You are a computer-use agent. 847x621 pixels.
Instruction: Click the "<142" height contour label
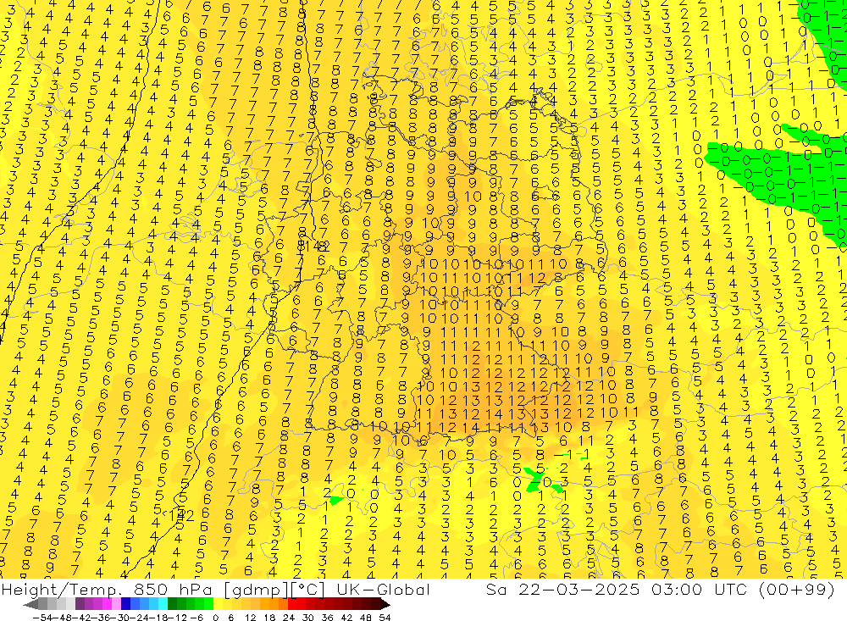[x=178, y=516]
